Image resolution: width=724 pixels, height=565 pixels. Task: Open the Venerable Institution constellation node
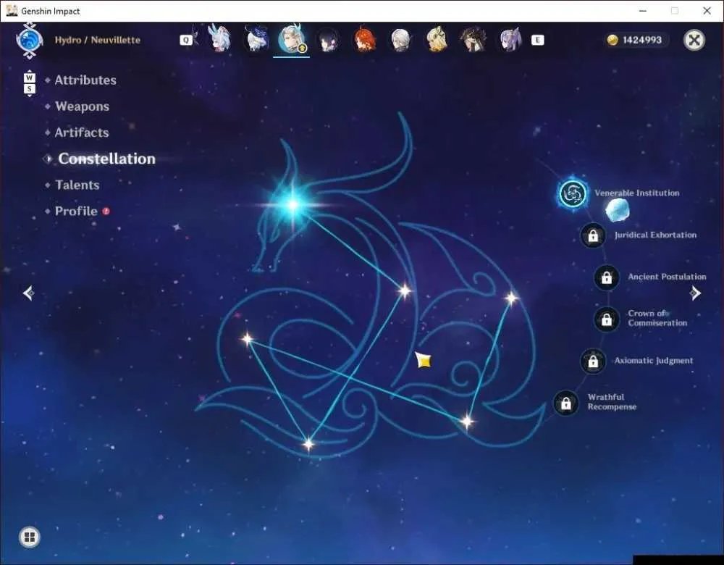point(573,193)
